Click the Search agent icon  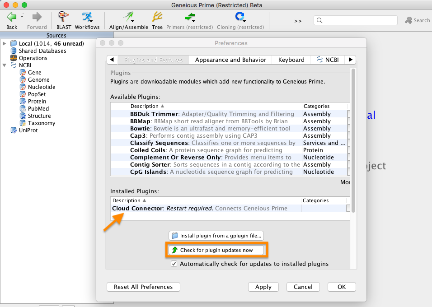[x=409, y=20]
